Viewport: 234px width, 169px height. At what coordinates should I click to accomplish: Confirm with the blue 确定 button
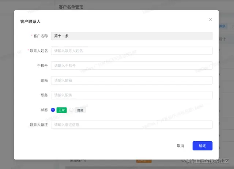202,146
